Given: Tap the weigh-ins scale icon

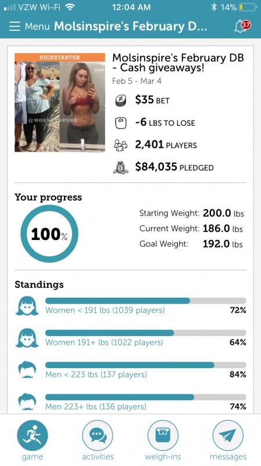Looking at the screenshot, I should 163,435.
